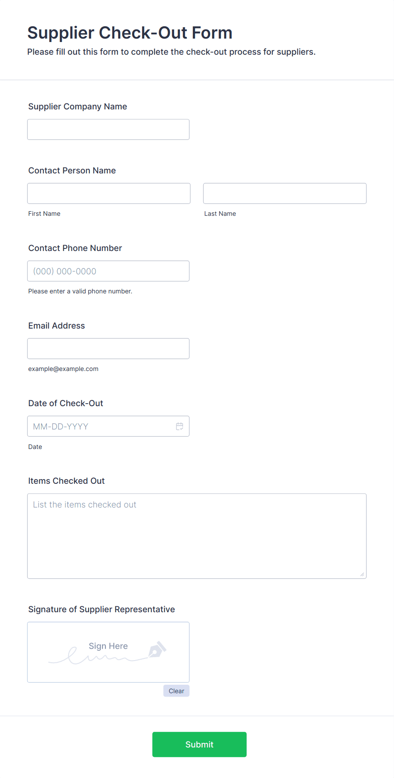Click the Sign Here signature pad
Viewport: 394px width, 778px height.
[x=108, y=652]
